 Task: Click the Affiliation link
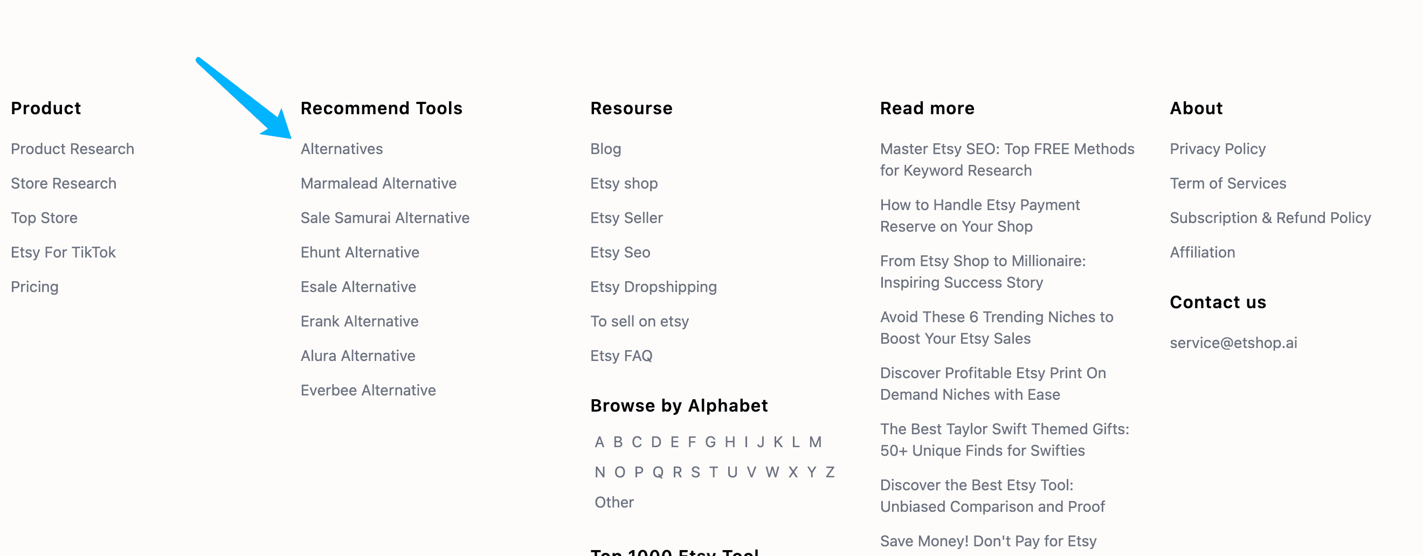click(1202, 252)
